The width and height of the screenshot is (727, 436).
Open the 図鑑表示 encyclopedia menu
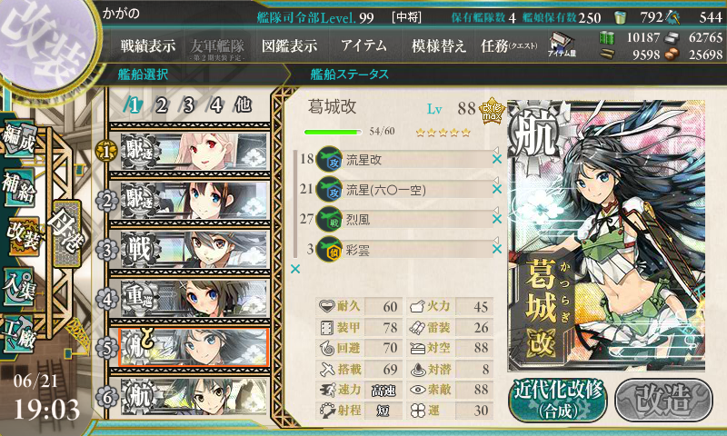(x=289, y=45)
